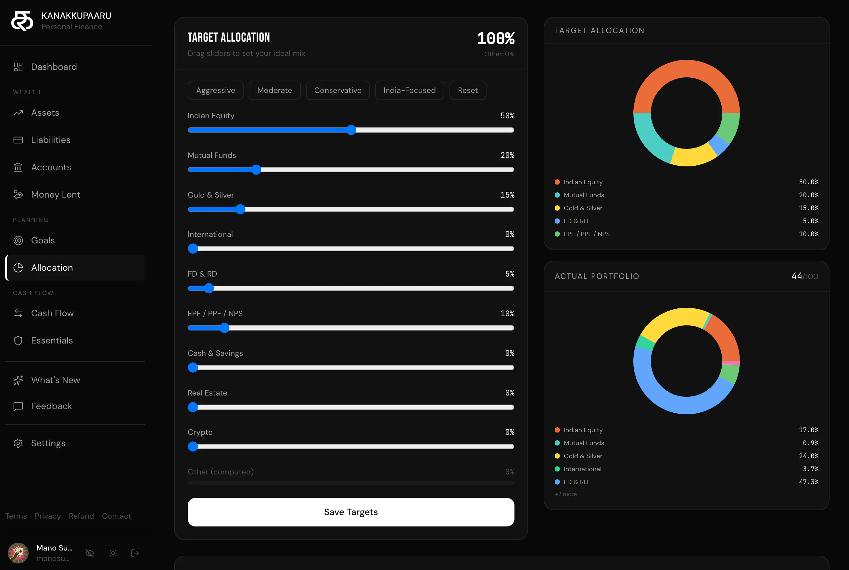Go to the Essentials page
The width and height of the screenshot is (849, 570).
(75, 340)
